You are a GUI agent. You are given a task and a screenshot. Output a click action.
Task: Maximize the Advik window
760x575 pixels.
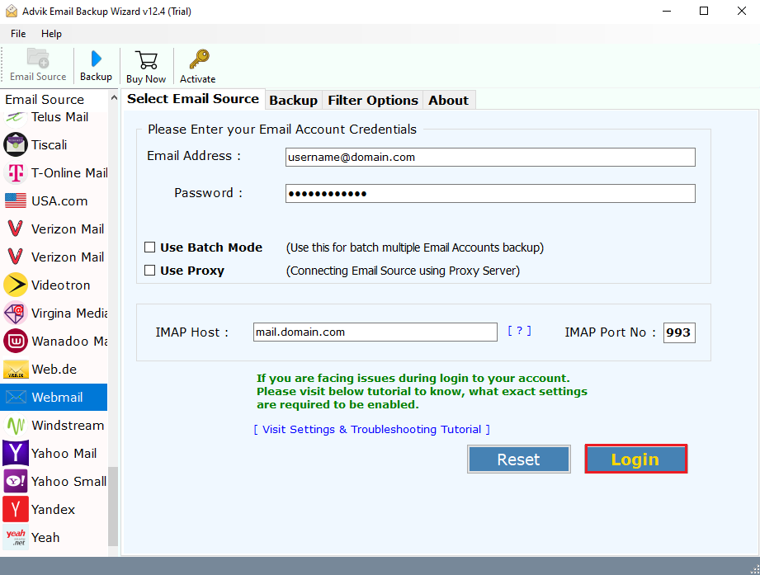click(704, 11)
